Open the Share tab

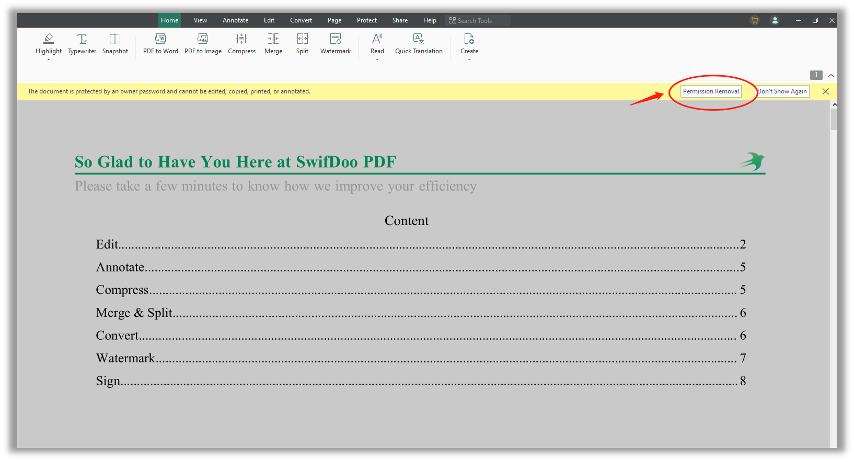pyautogui.click(x=400, y=20)
